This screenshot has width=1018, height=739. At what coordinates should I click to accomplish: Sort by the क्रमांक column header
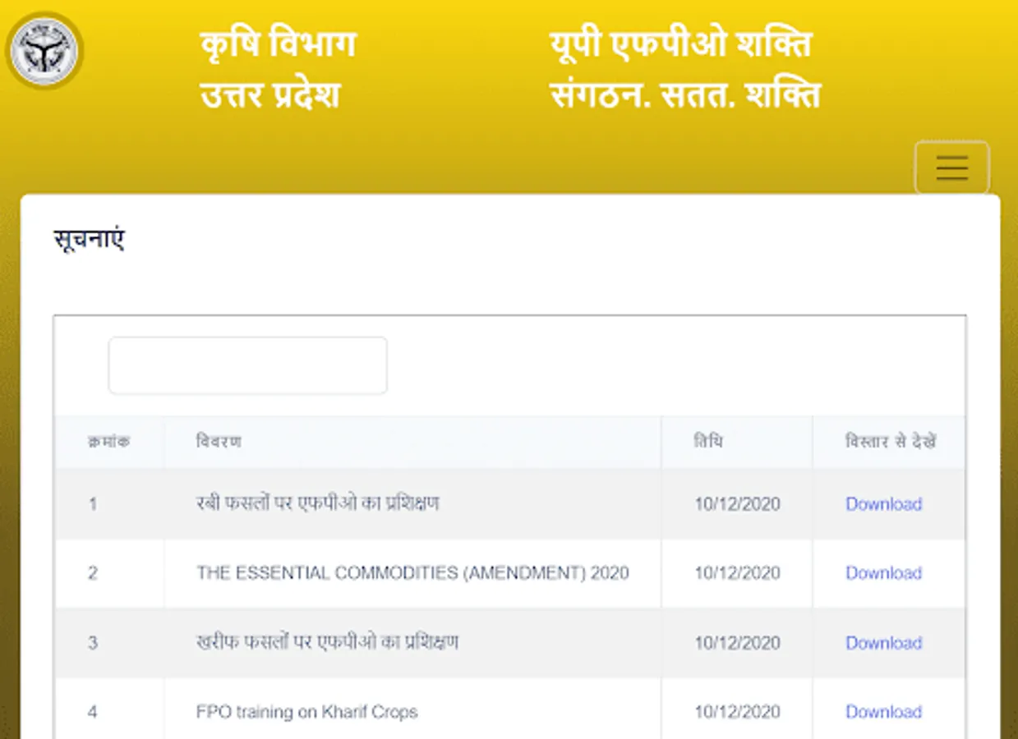point(108,442)
